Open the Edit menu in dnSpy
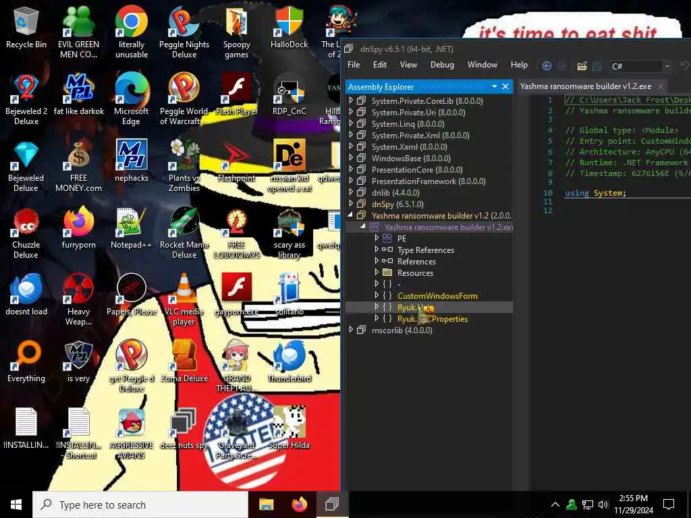Viewport: 691px width, 518px height. (379, 65)
